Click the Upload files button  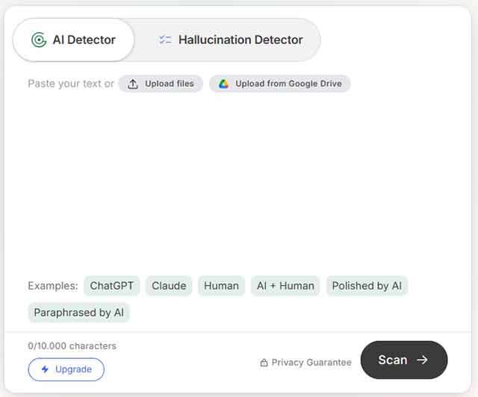click(161, 84)
